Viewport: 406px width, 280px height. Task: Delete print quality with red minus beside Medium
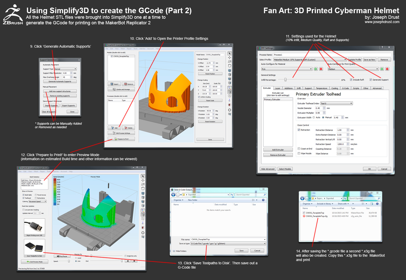coord(387,69)
